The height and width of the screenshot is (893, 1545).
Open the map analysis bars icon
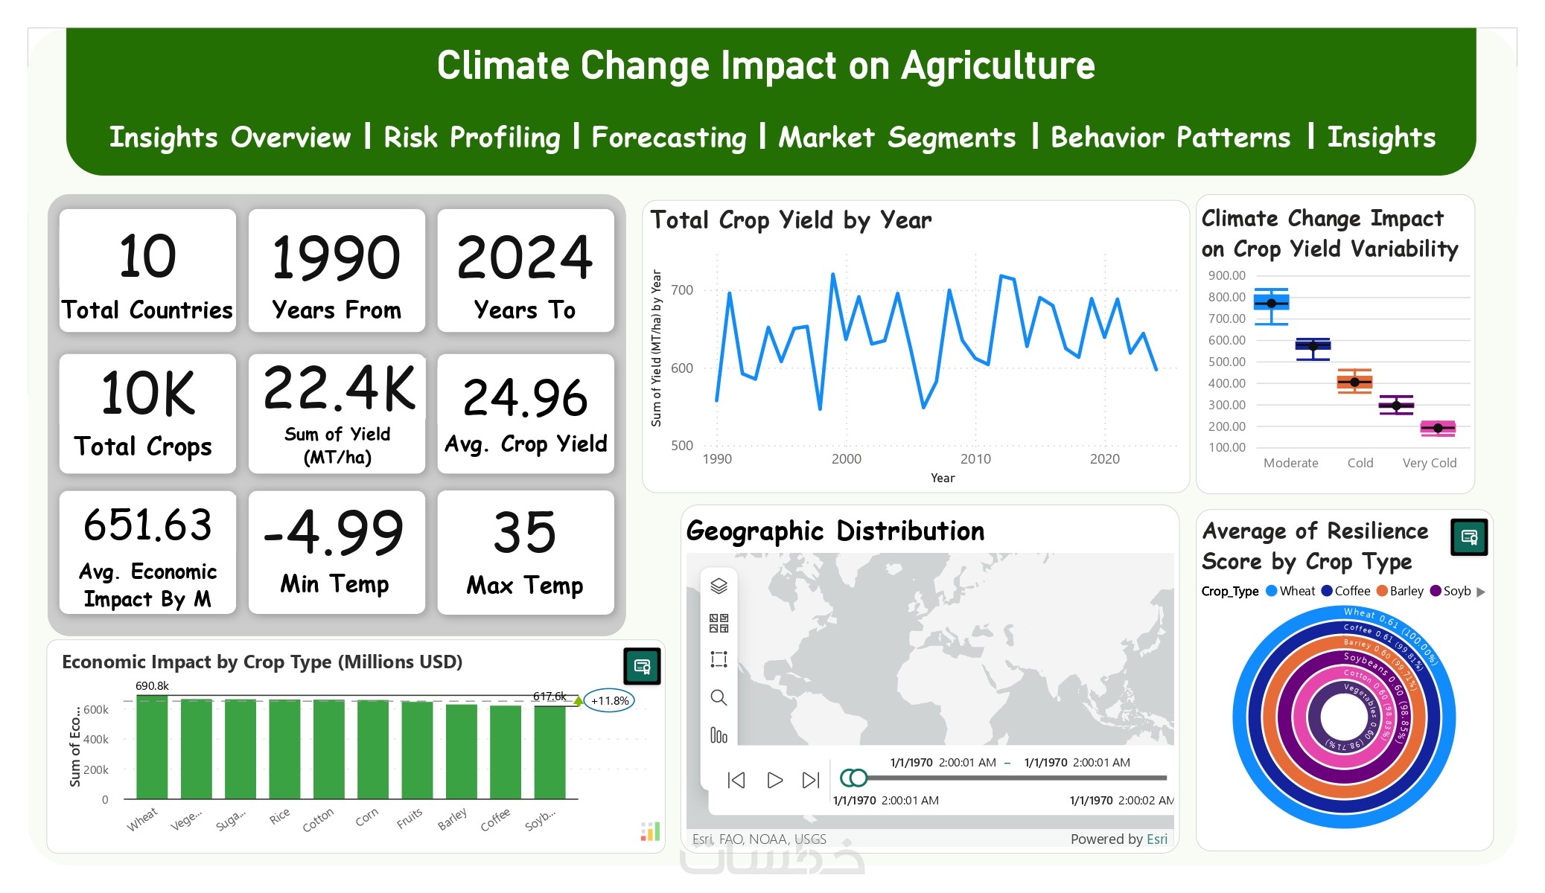tap(719, 735)
